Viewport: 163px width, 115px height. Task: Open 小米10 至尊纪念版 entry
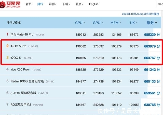(23, 93)
